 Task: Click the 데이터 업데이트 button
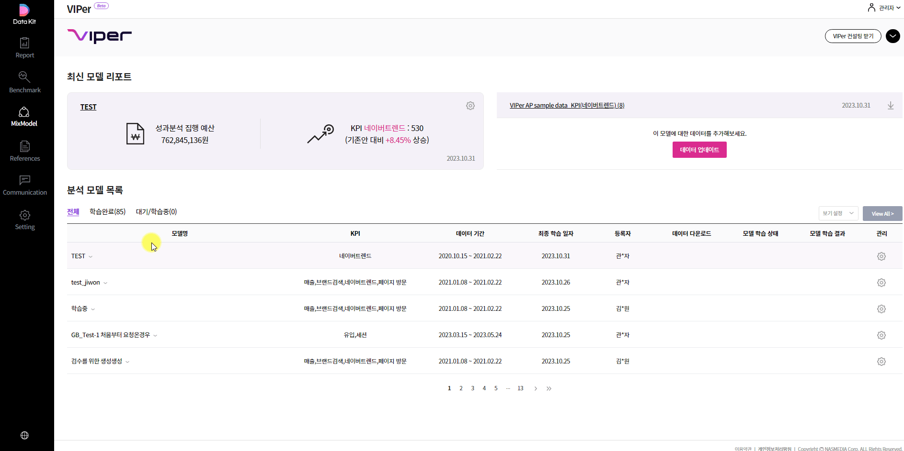coord(699,150)
